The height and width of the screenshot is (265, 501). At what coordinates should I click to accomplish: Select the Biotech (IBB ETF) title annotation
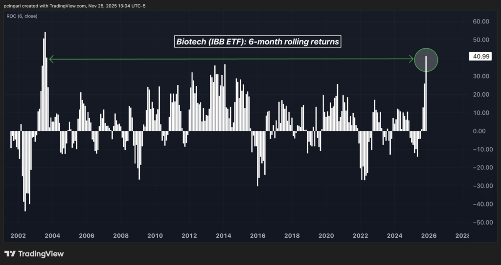(x=257, y=42)
